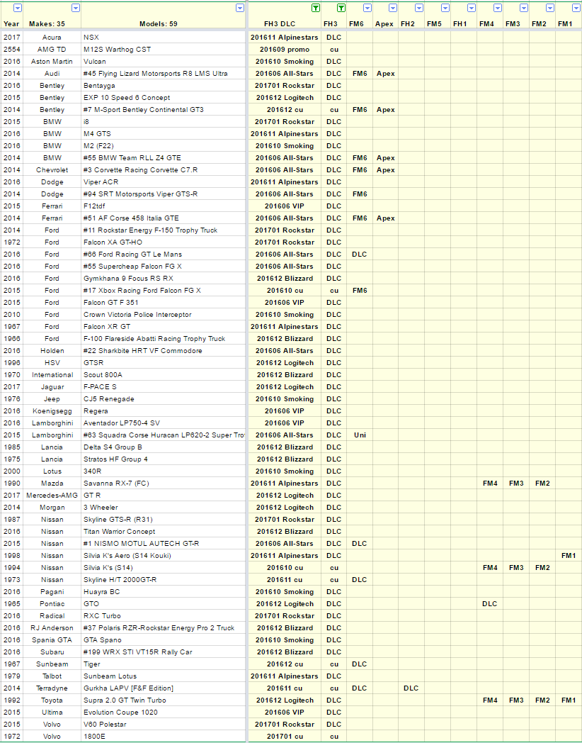Click the 'RXC Turbo' model cell
This screenshot has width=582, height=743.
(x=164, y=616)
